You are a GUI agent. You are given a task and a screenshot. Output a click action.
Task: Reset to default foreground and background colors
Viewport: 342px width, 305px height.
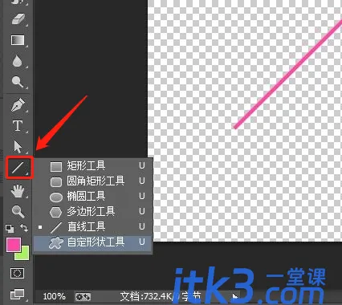click(10, 228)
